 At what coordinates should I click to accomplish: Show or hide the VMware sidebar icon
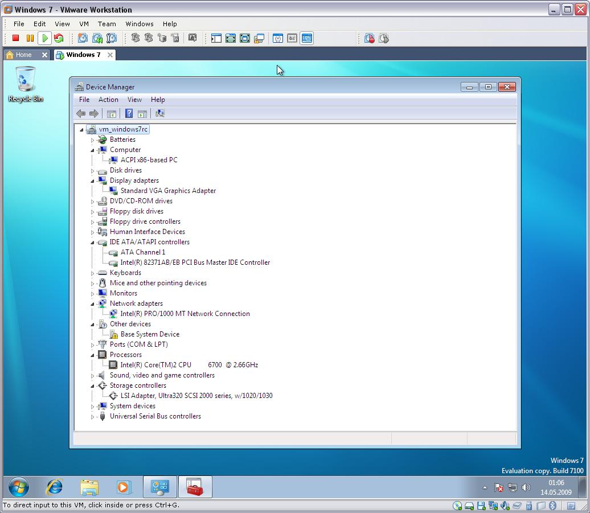coord(216,38)
